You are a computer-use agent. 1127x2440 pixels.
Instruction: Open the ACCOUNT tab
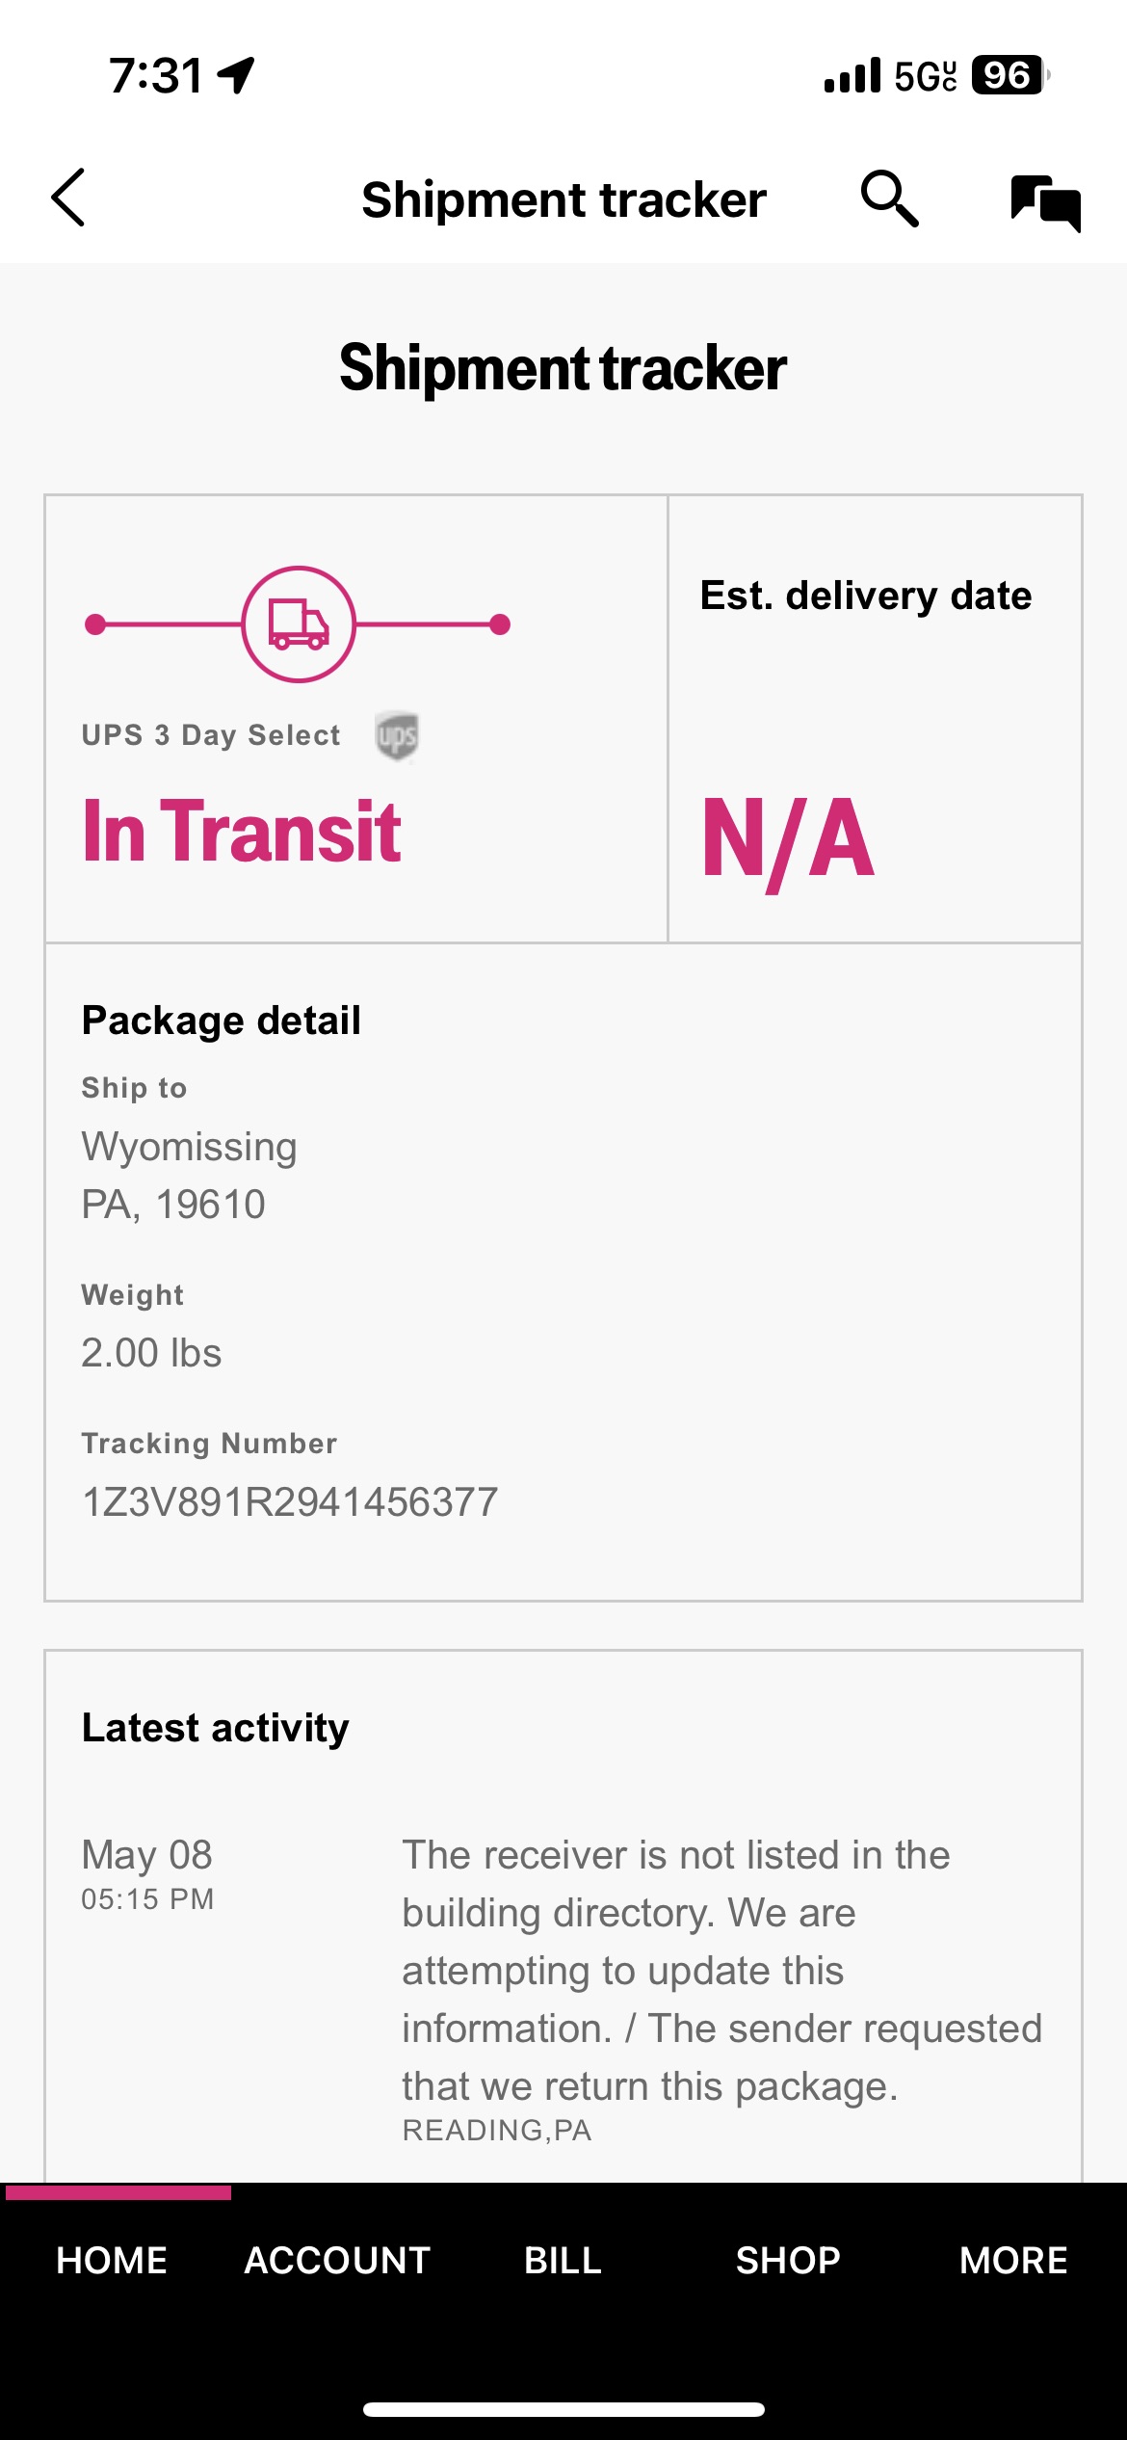337,2260
